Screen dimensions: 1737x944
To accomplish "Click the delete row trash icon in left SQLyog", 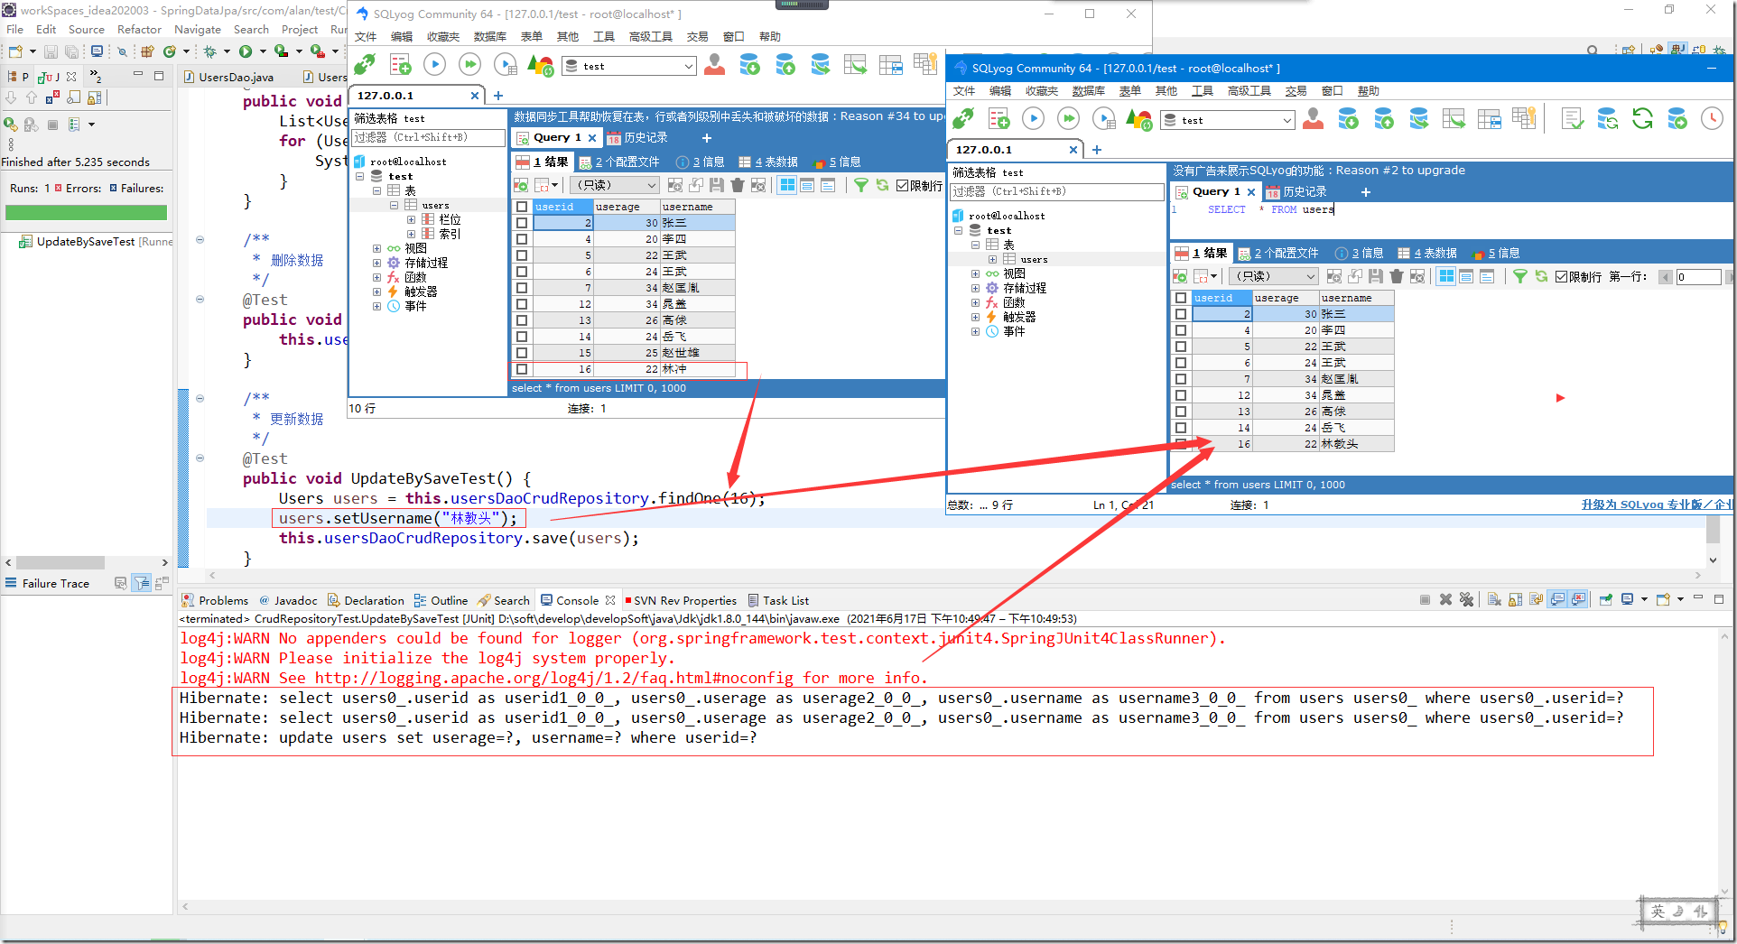I will [x=738, y=185].
